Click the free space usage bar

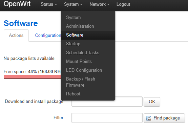click(x=33, y=77)
